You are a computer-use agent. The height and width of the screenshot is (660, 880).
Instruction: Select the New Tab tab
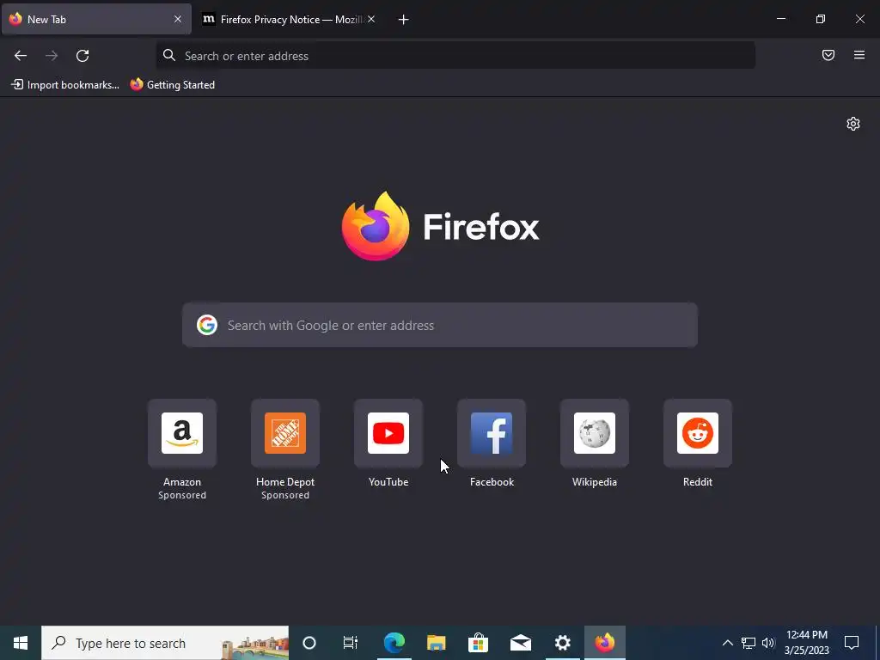click(96, 20)
